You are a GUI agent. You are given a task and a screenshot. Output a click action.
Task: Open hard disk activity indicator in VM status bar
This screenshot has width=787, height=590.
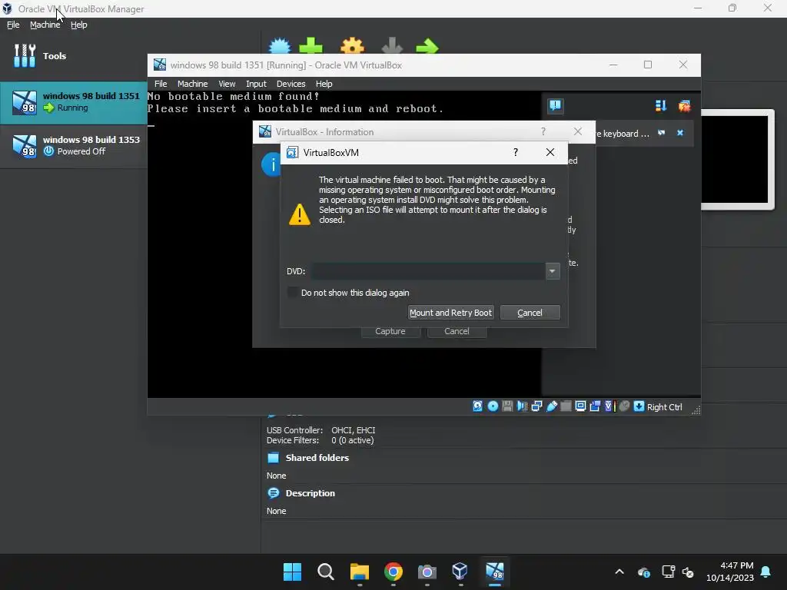pos(477,406)
